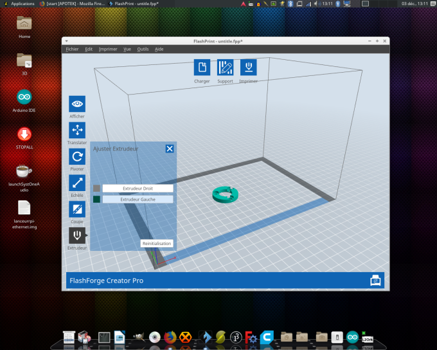Expand the Vue menu
This screenshot has width=437, height=350.
127,49
